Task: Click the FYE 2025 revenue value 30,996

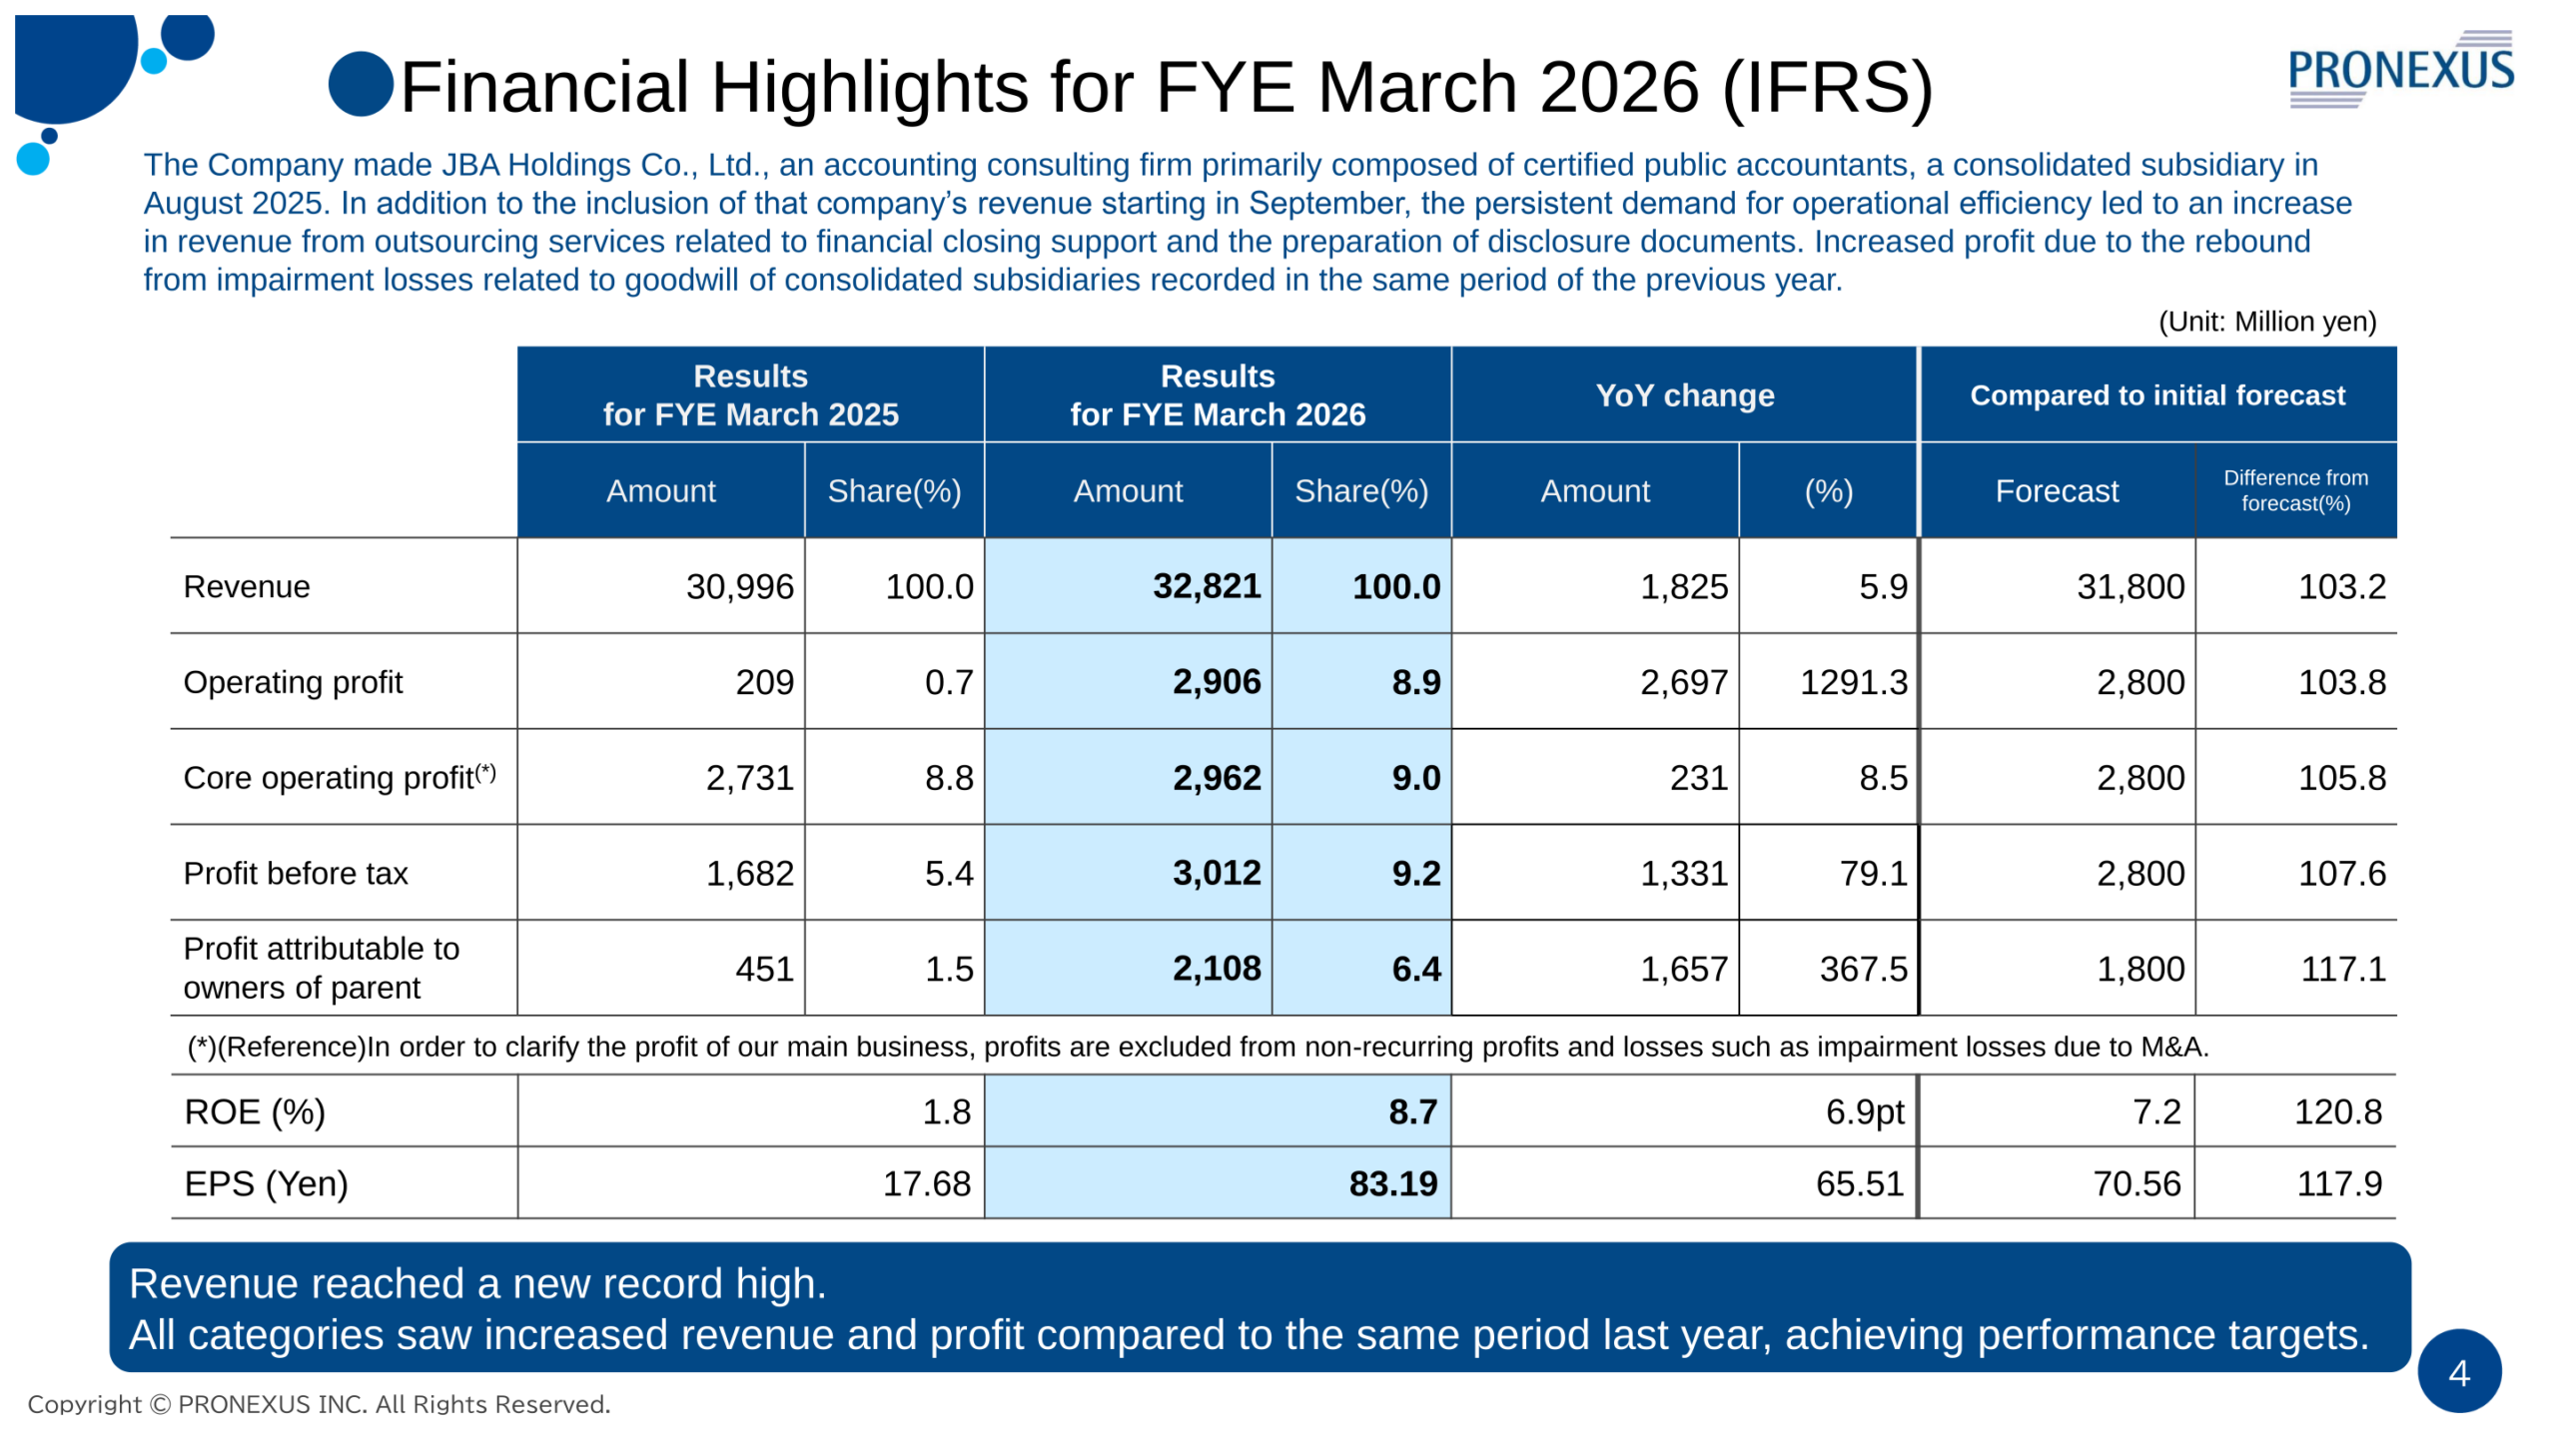Action: coord(739,586)
